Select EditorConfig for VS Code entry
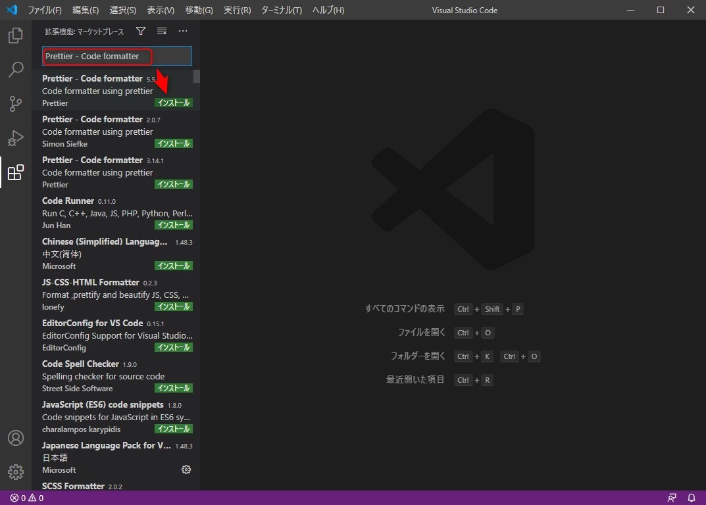The height and width of the screenshot is (505, 706). pyautogui.click(x=116, y=335)
